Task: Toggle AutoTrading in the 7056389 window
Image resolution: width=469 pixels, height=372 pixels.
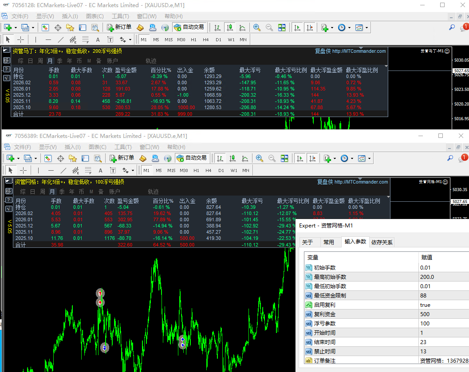Action: tap(192, 158)
